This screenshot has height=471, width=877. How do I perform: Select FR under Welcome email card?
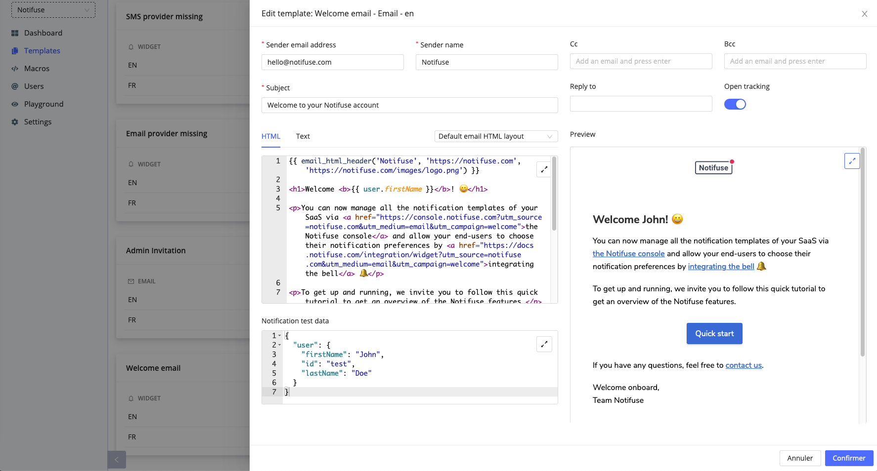132,437
